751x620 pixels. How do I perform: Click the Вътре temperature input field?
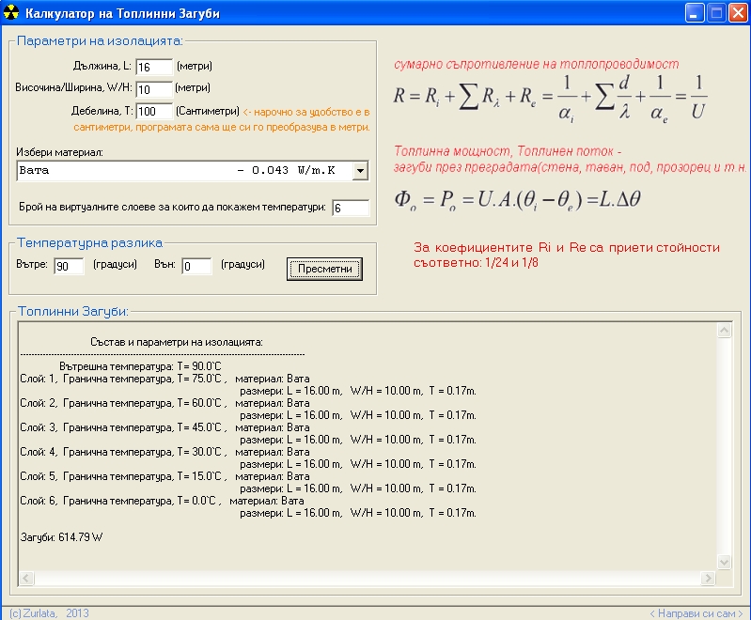click(69, 267)
